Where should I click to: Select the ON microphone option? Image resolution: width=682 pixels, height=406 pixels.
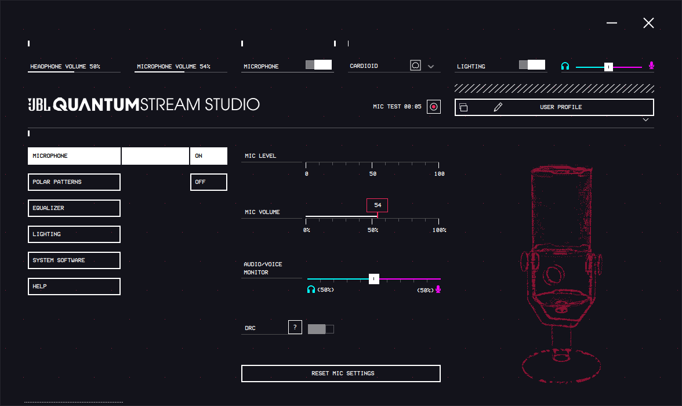(208, 156)
